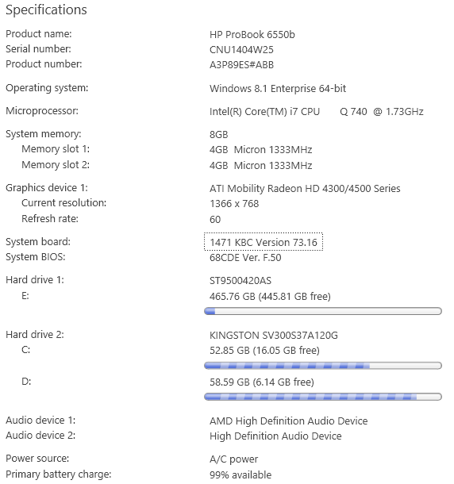The width and height of the screenshot is (454, 484).
Task: Click the 'Hard drive 2:' label
Action: point(35,335)
